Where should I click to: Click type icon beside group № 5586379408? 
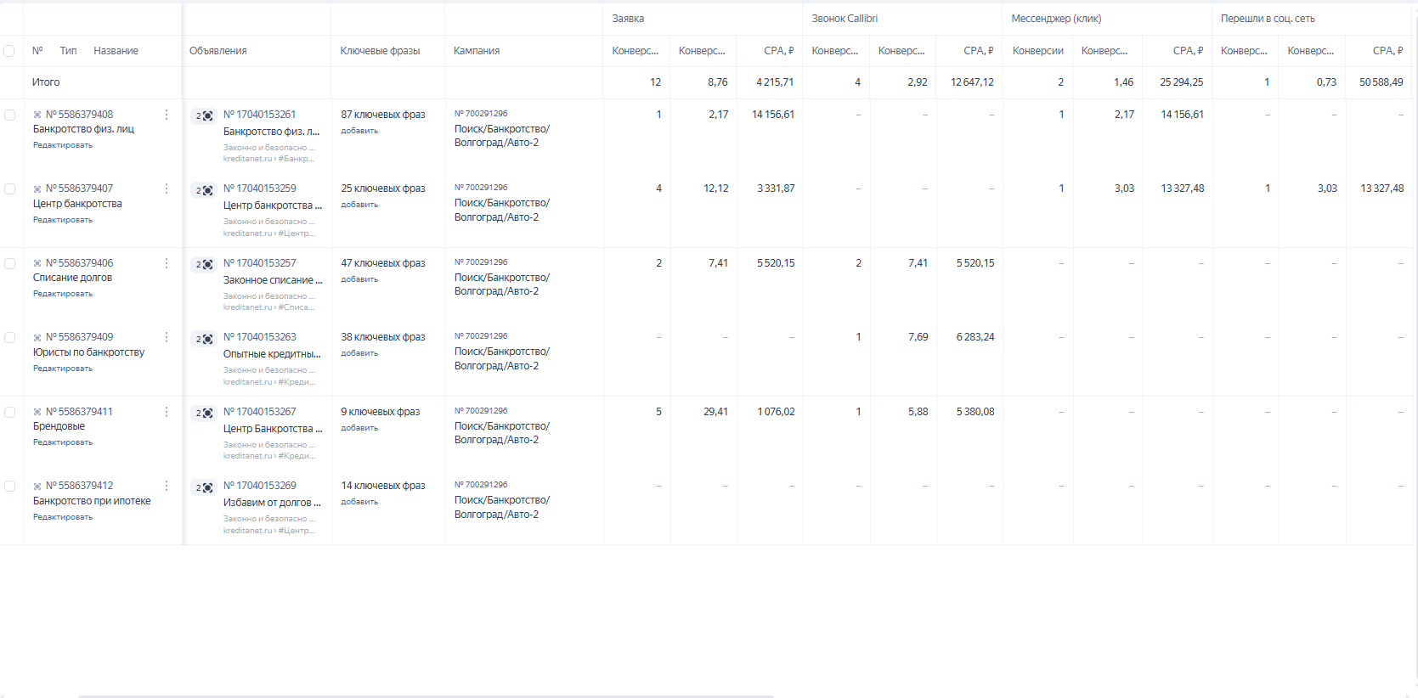37,115
